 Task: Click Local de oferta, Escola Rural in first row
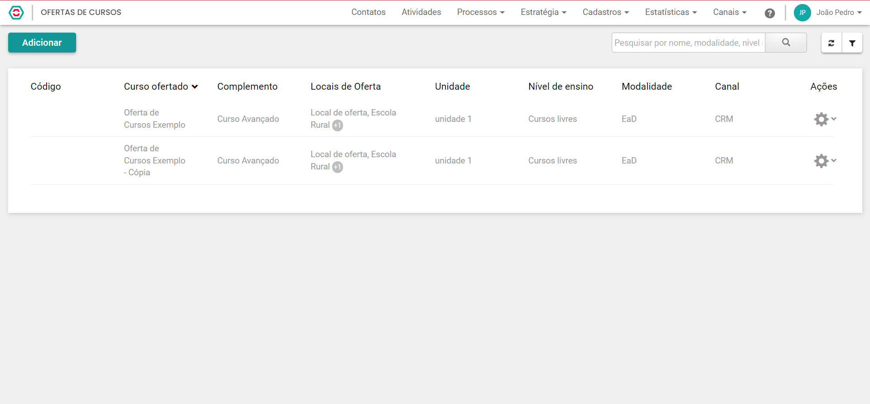(x=353, y=119)
